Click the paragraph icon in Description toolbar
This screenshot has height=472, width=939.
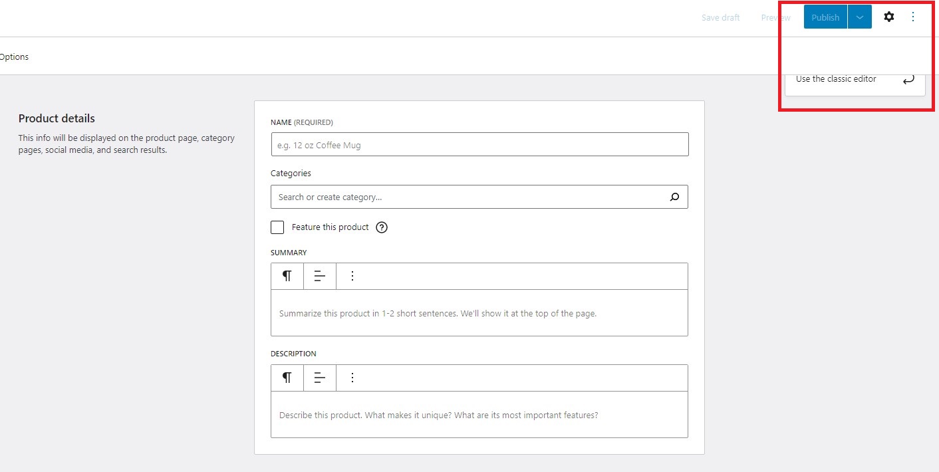coord(287,377)
